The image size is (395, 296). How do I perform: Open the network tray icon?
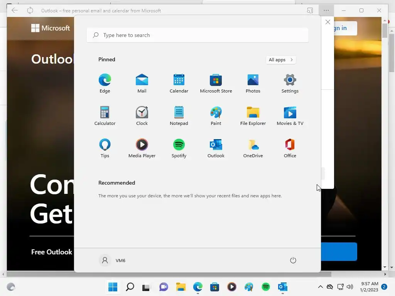click(x=340, y=287)
